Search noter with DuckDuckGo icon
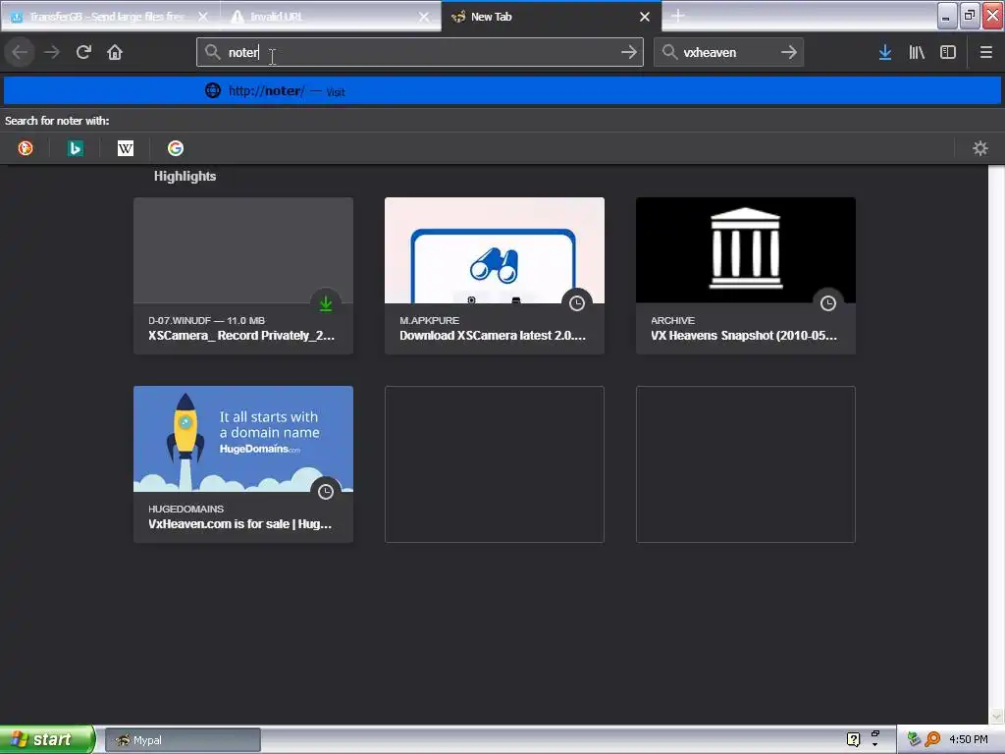The height and width of the screenshot is (754, 1005). pos(25,148)
